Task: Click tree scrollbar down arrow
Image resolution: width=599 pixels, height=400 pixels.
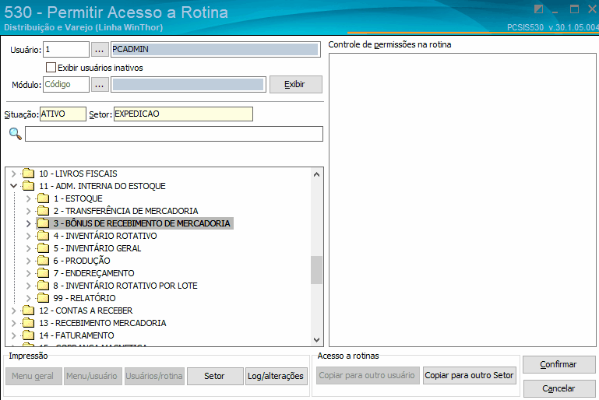Action: [316, 340]
